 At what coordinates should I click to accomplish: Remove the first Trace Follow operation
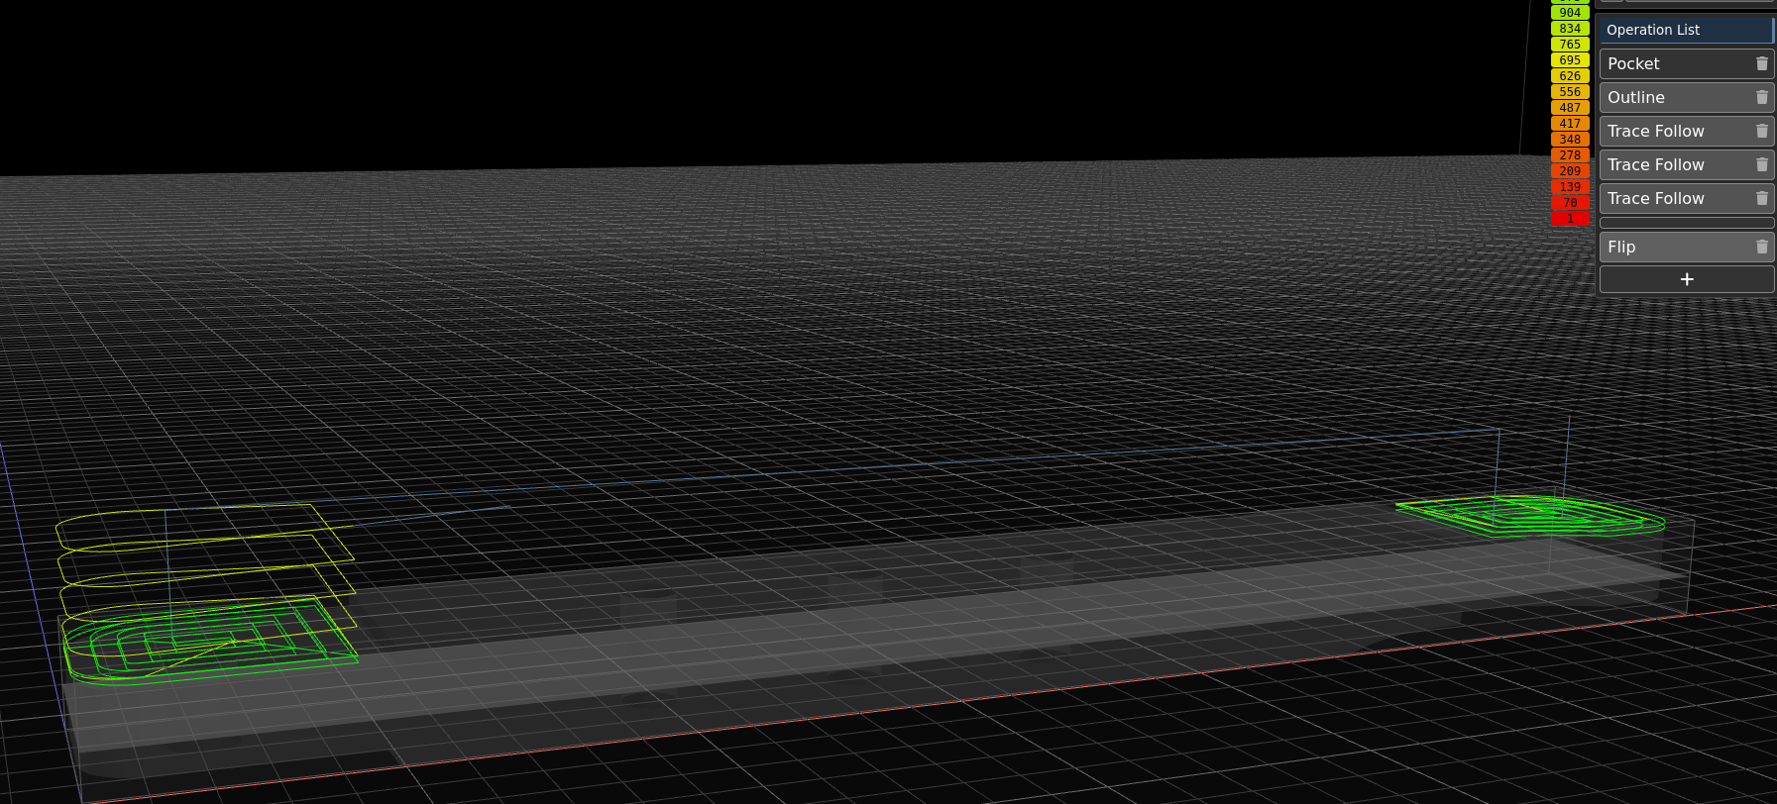pos(1761,131)
